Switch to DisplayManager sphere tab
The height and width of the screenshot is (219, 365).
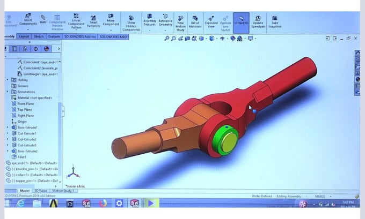click(x=46, y=49)
